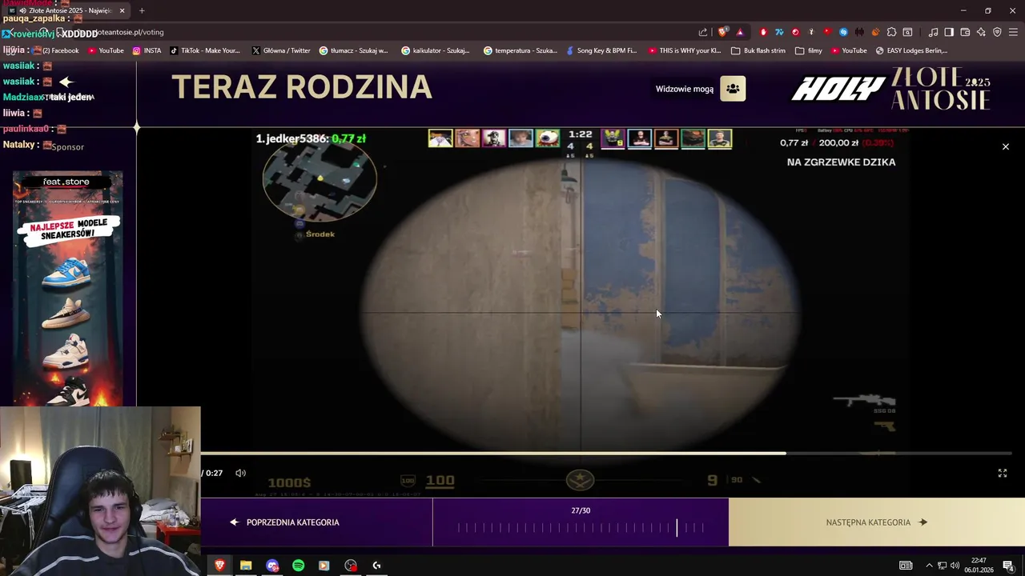The image size is (1025, 576).
Task: Open the browser hamburger menu
Action: (x=1013, y=32)
